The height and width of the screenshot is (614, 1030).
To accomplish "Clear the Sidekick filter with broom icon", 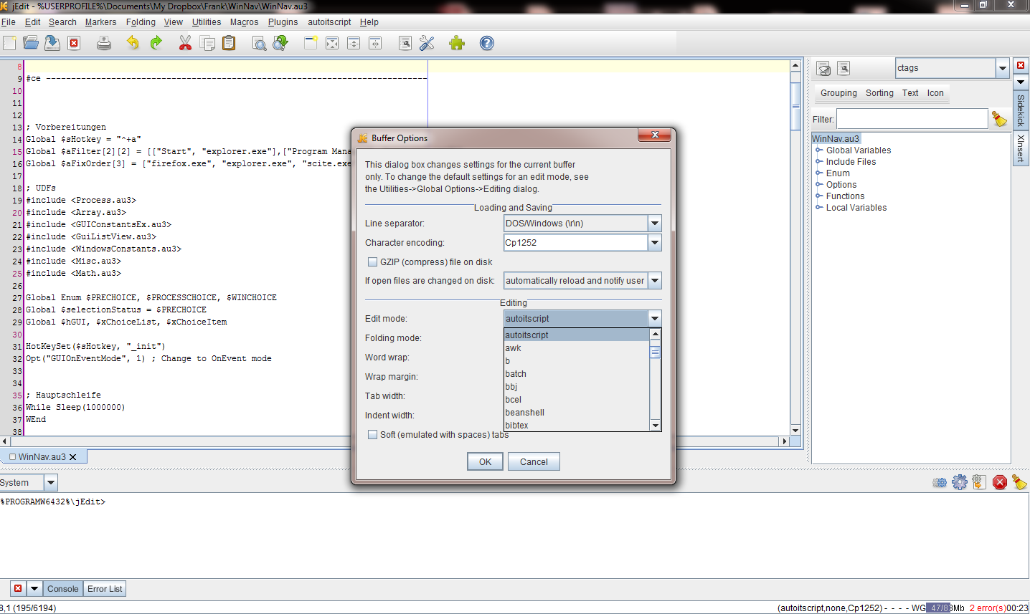I will [x=999, y=119].
